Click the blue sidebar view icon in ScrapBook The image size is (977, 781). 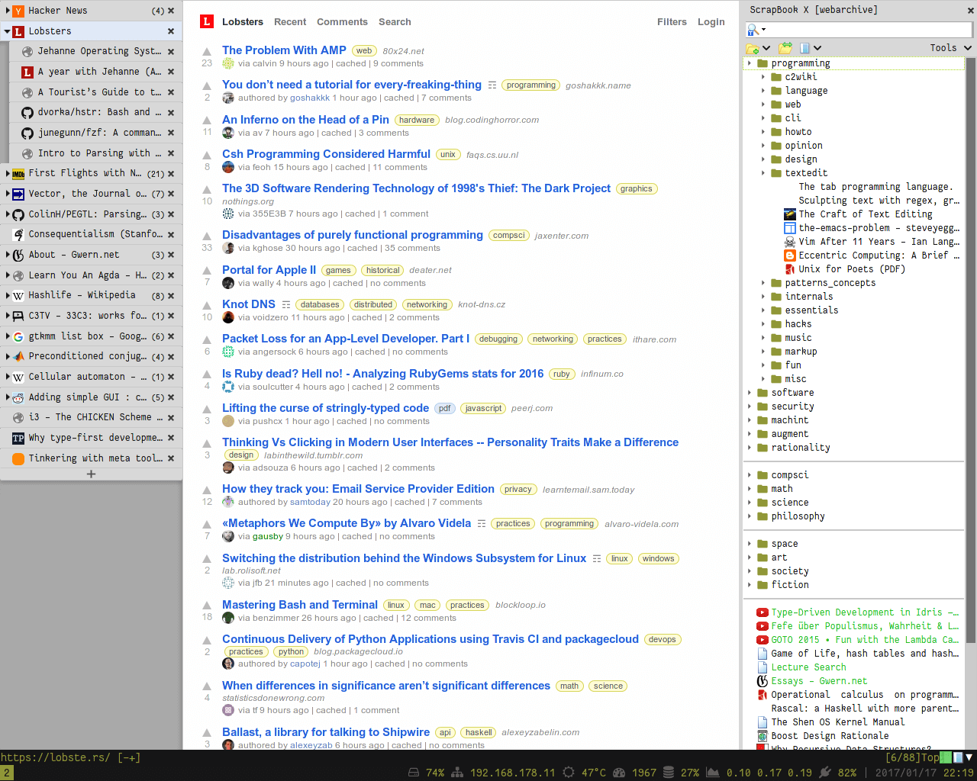pos(804,48)
